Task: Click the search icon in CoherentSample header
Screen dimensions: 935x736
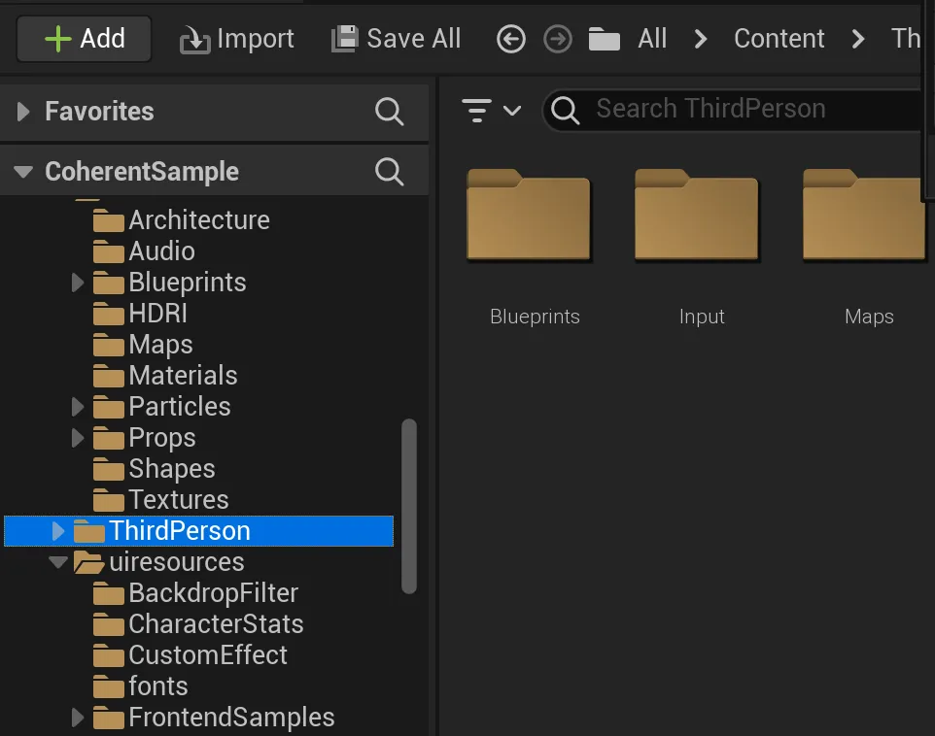Action: [389, 172]
